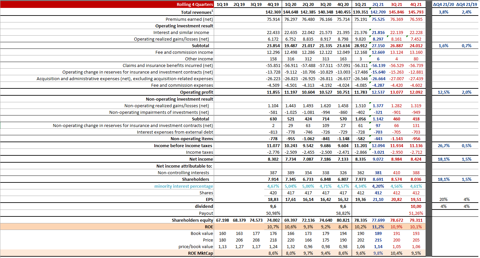Click Book value 2Q 19 value 163
Image resolution: width=480 pixels, height=258 pixels.
coord(239,233)
